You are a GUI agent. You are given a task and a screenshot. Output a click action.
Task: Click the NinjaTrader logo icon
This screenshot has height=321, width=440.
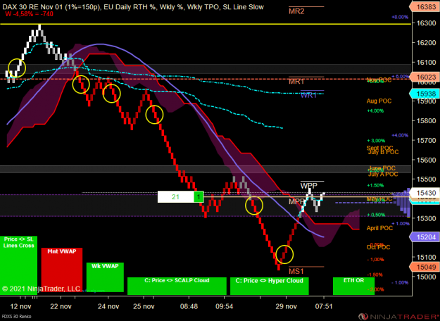click(363, 317)
